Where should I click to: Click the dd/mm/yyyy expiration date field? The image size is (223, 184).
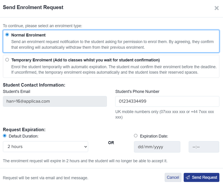click(157, 147)
